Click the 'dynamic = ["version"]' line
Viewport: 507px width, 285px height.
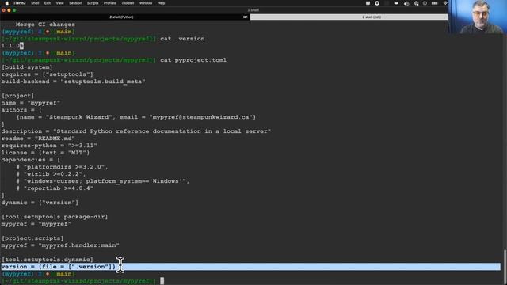click(40, 203)
